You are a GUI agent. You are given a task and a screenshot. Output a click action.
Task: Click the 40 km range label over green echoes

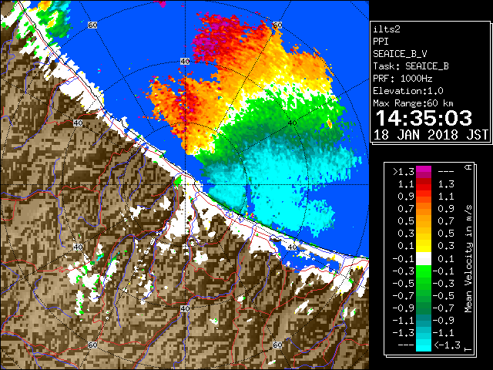click(x=292, y=123)
